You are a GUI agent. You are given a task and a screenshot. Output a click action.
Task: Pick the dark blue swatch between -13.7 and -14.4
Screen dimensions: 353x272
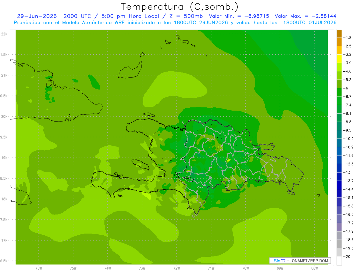(339, 185)
